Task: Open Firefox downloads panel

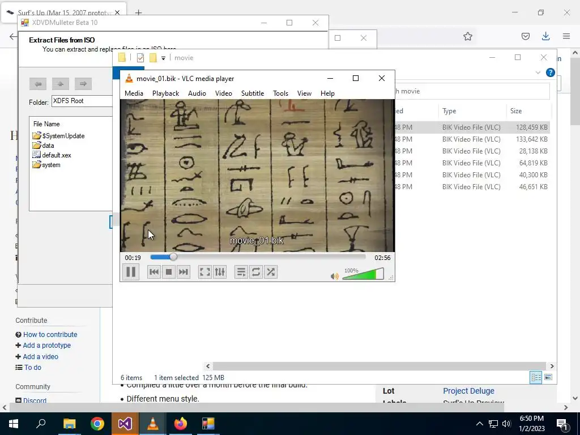Action: pyautogui.click(x=545, y=36)
